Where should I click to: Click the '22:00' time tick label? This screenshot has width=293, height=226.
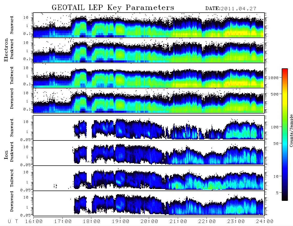click(x=207, y=221)
